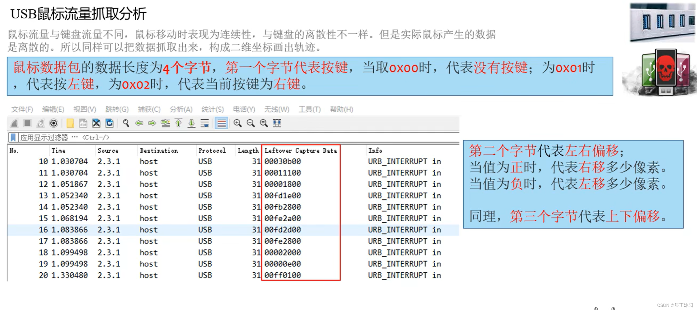Select packet 12 with data 00001800
697x310 pixels.
click(233, 184)
